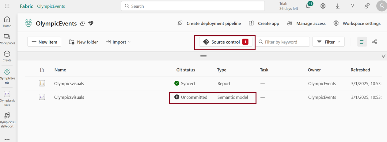Click the New item button
Image resolution: width=387 pixels, height=142 pixels.
click(44, 42)
